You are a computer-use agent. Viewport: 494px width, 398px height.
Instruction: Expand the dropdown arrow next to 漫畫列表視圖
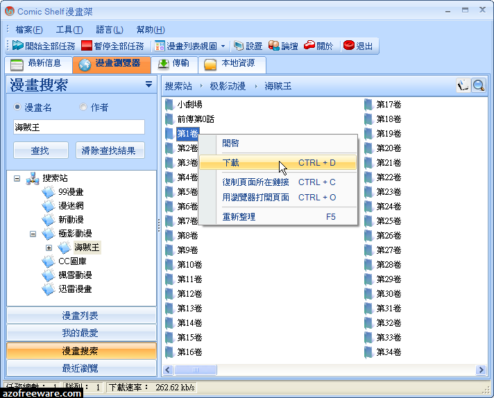(x=223, y=46)
